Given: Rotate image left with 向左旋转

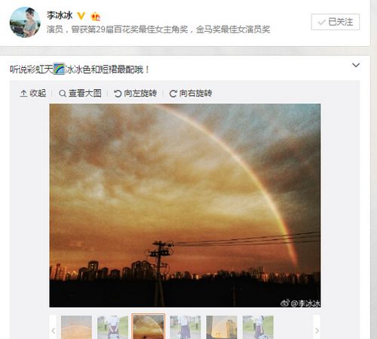Looking at the screenshot, I should [x=135, y=94].
